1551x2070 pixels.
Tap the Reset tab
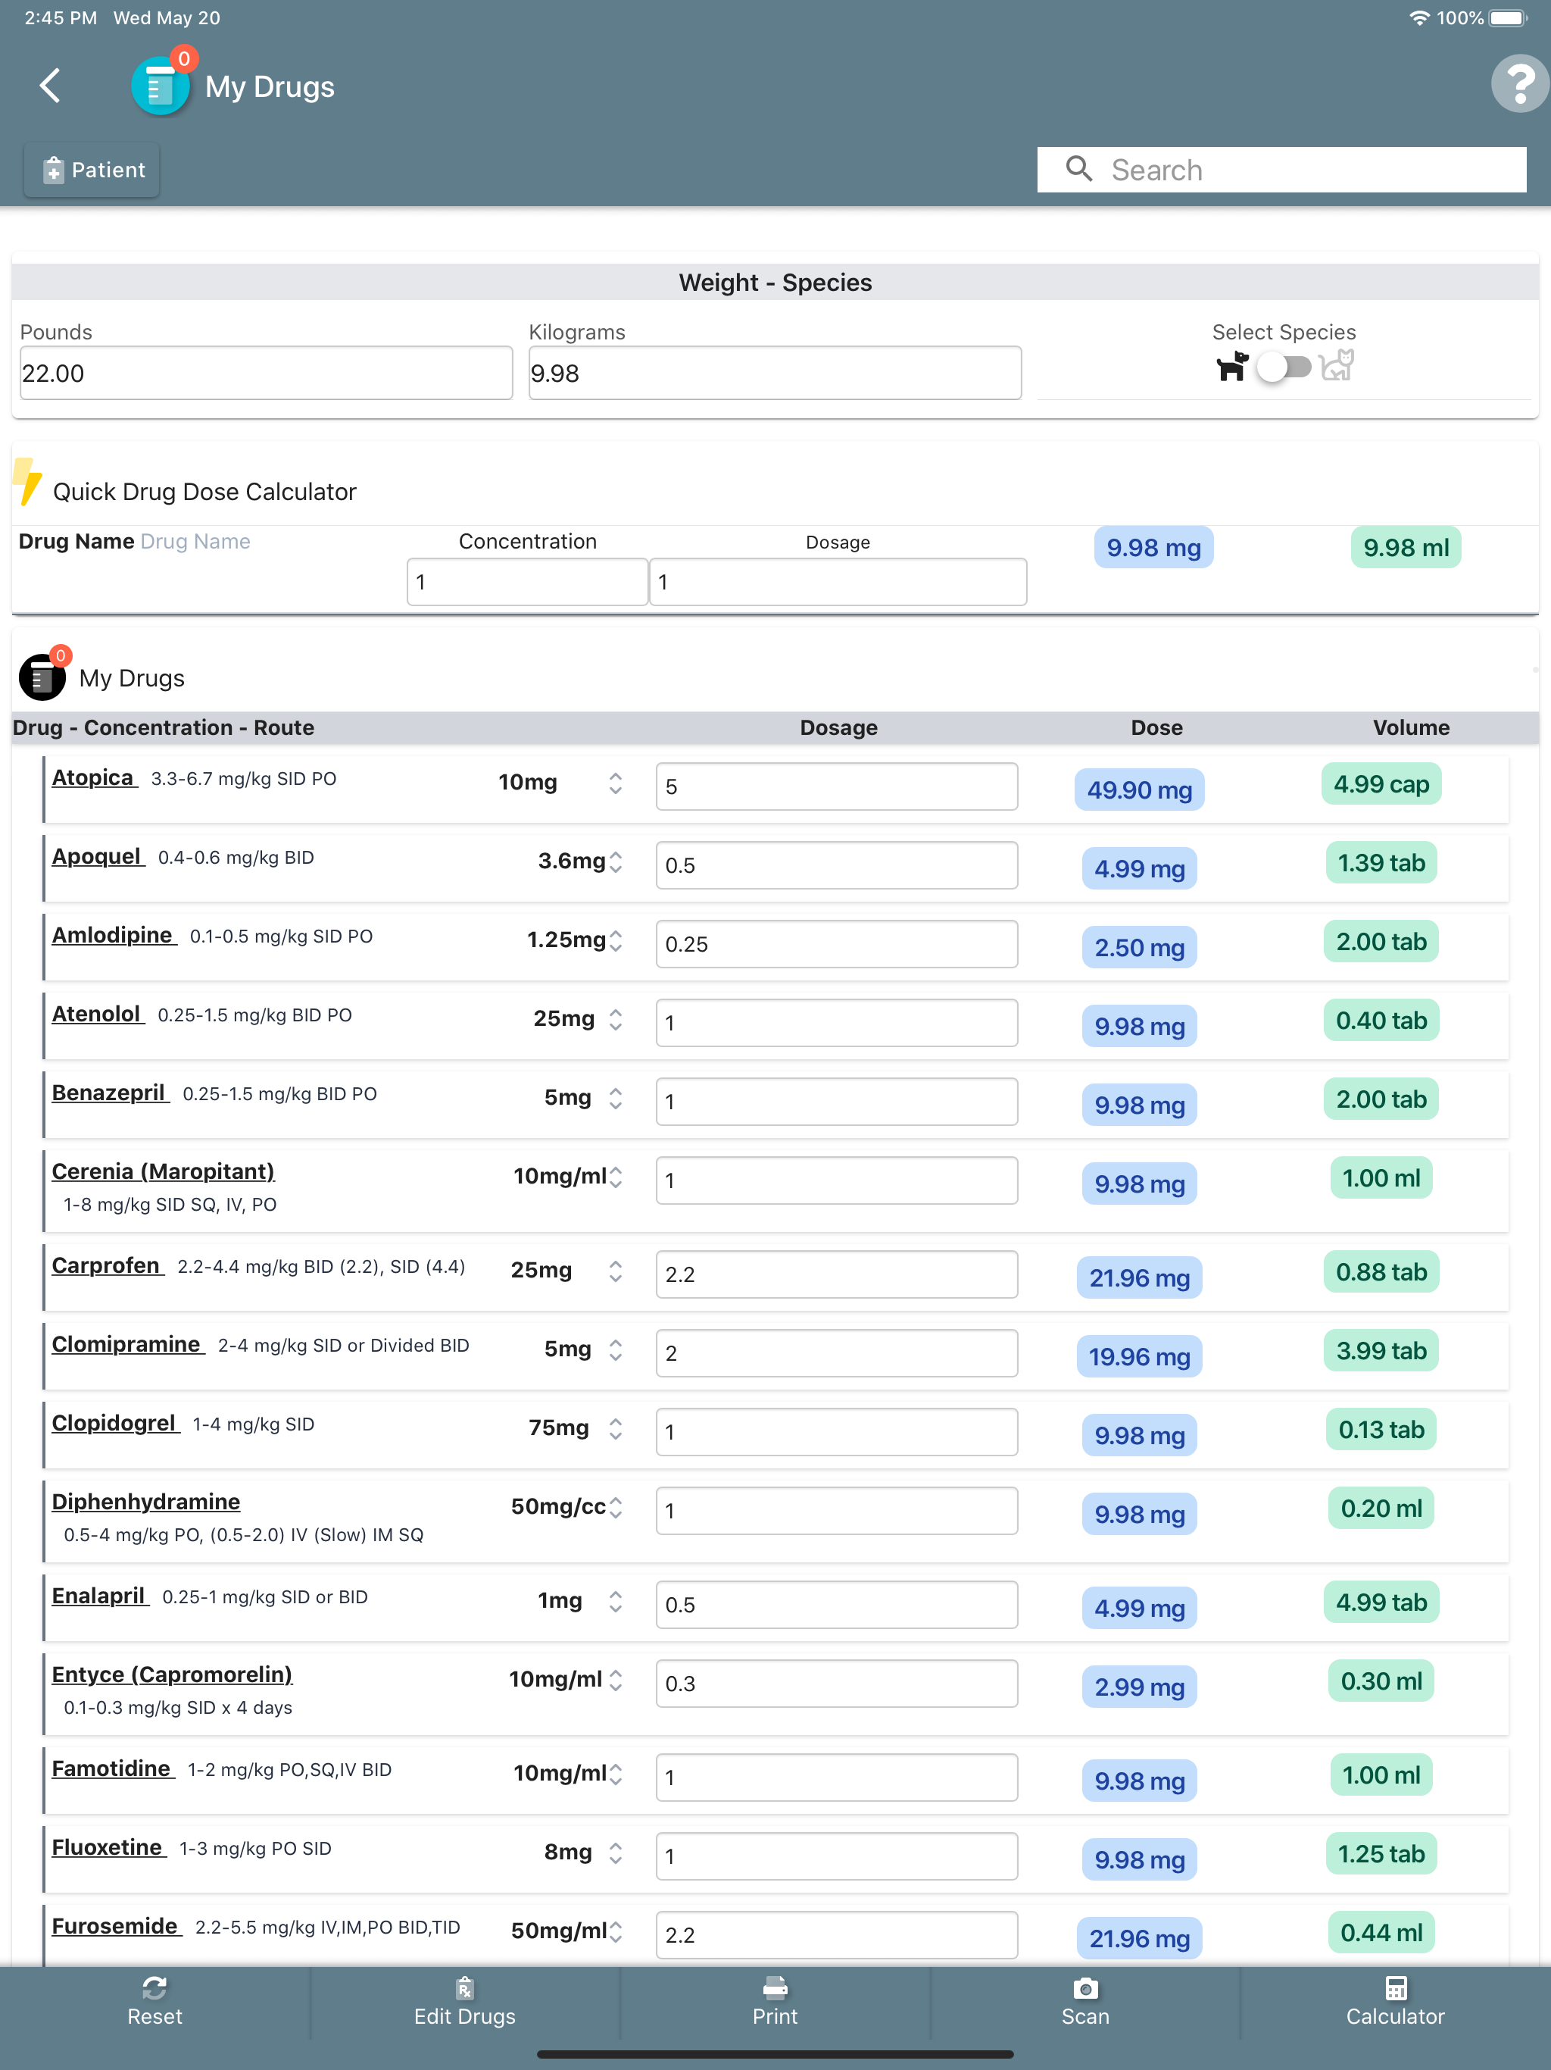pos(154,2003)
